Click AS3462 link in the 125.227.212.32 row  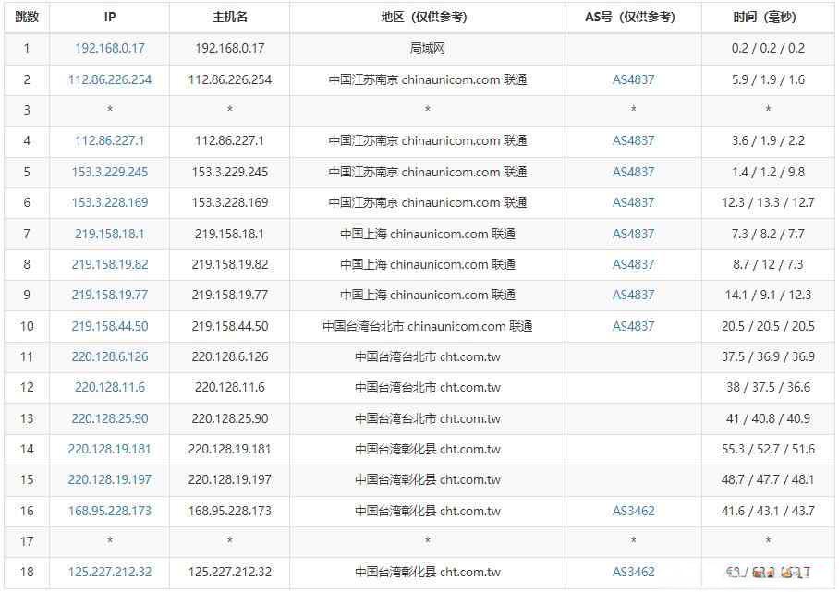(x=634, y=573)
